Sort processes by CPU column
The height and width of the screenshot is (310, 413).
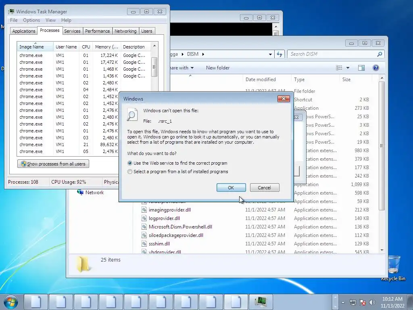(86, 47)
